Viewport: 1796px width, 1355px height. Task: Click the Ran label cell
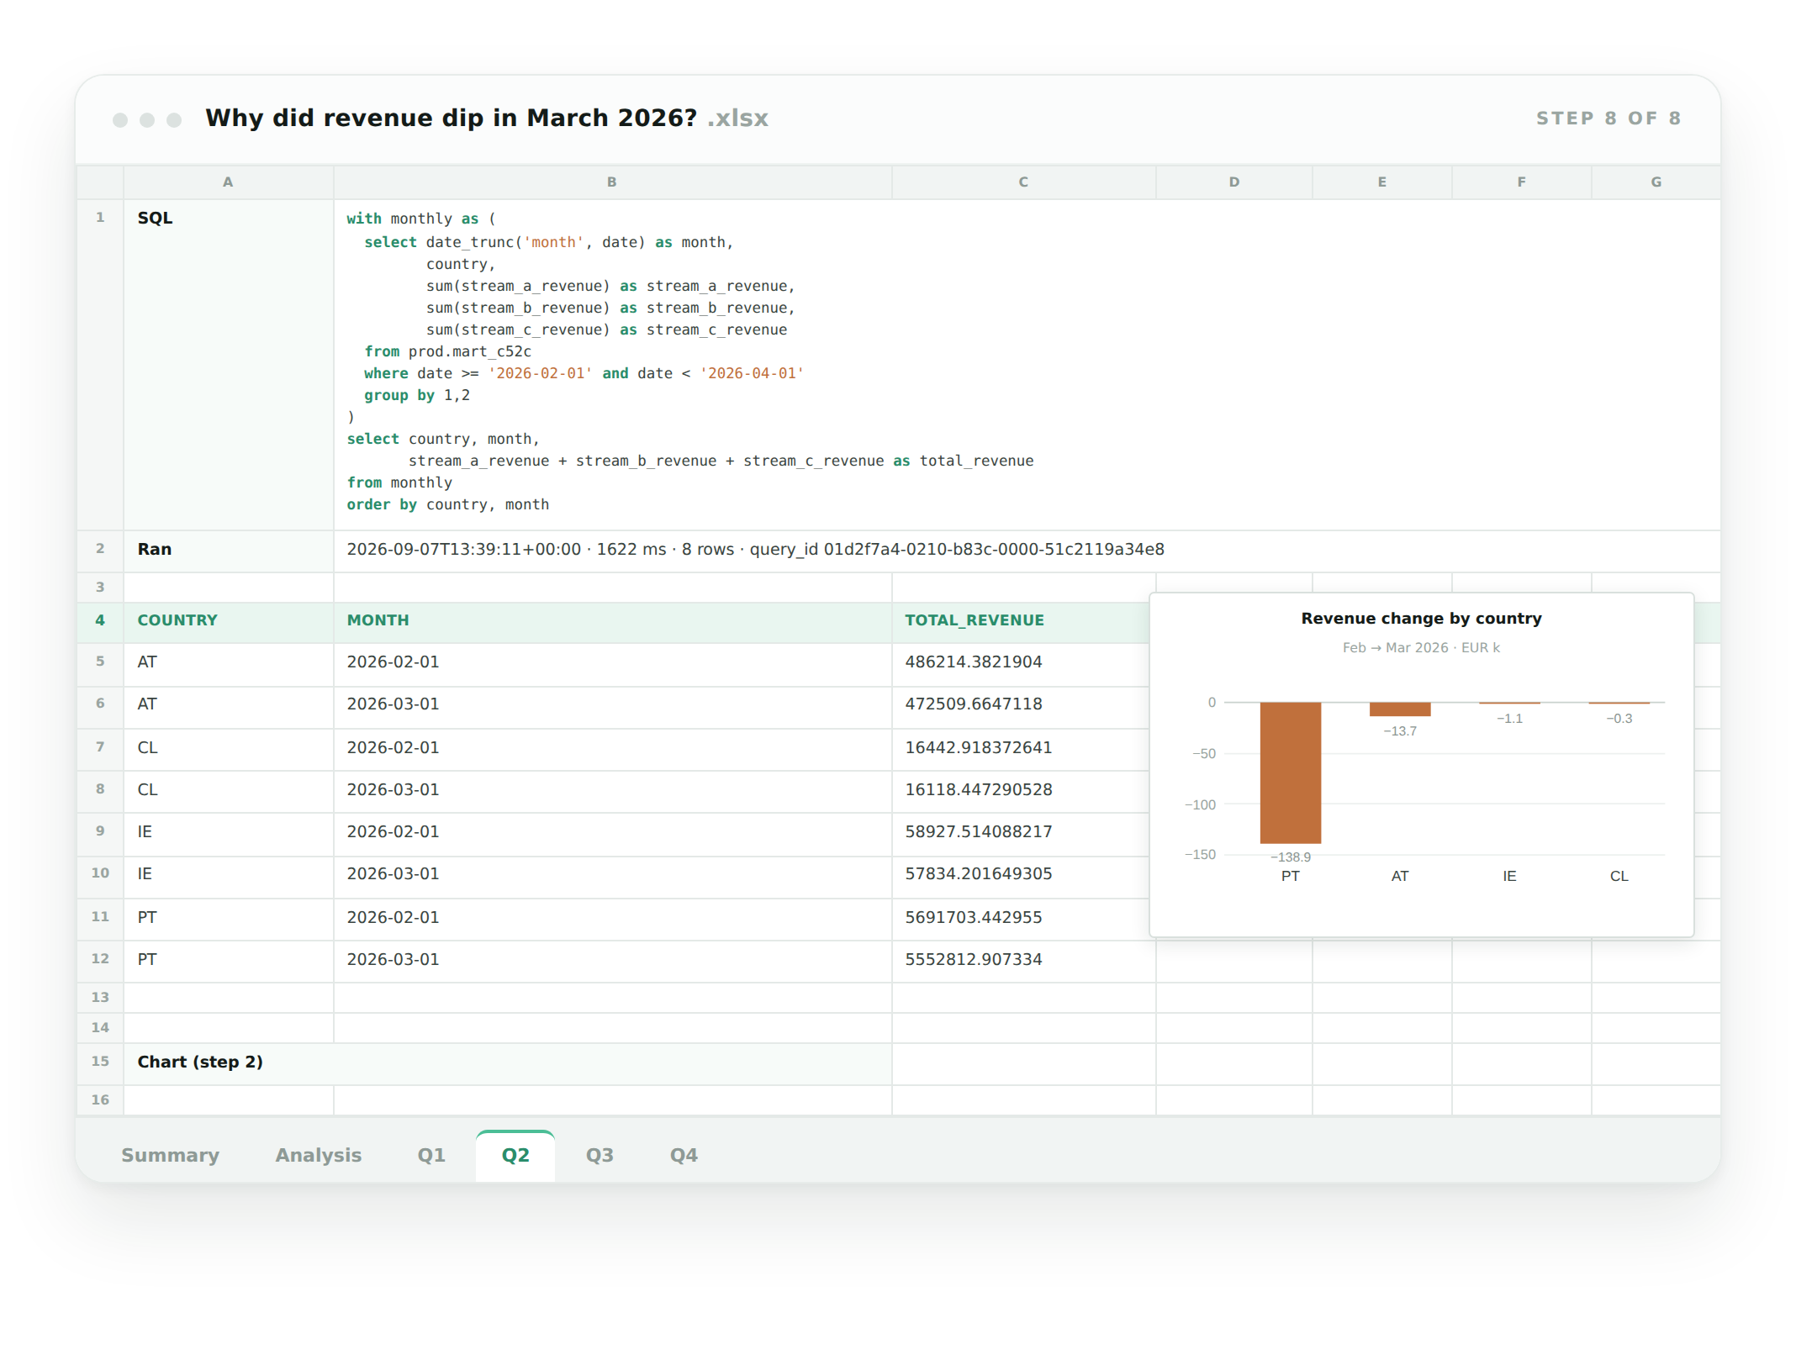click(x=228, y=550)
